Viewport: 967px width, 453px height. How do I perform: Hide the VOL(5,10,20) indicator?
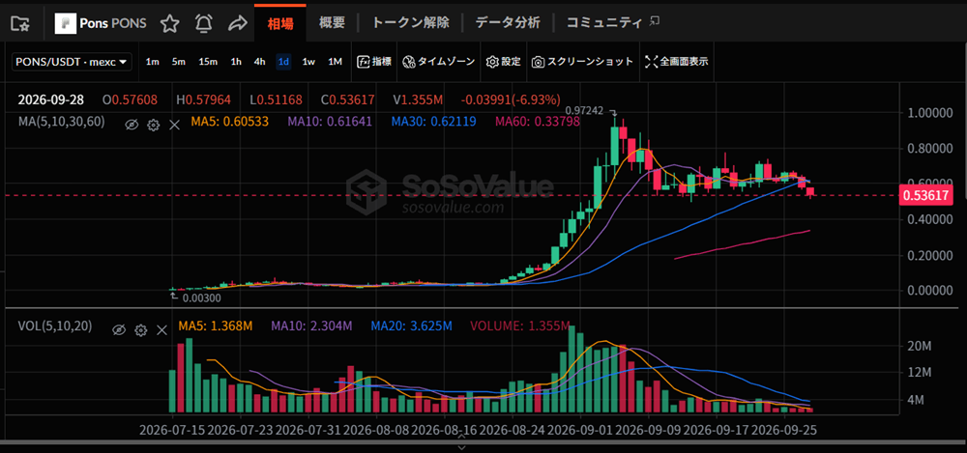click(x=119, y=330)
